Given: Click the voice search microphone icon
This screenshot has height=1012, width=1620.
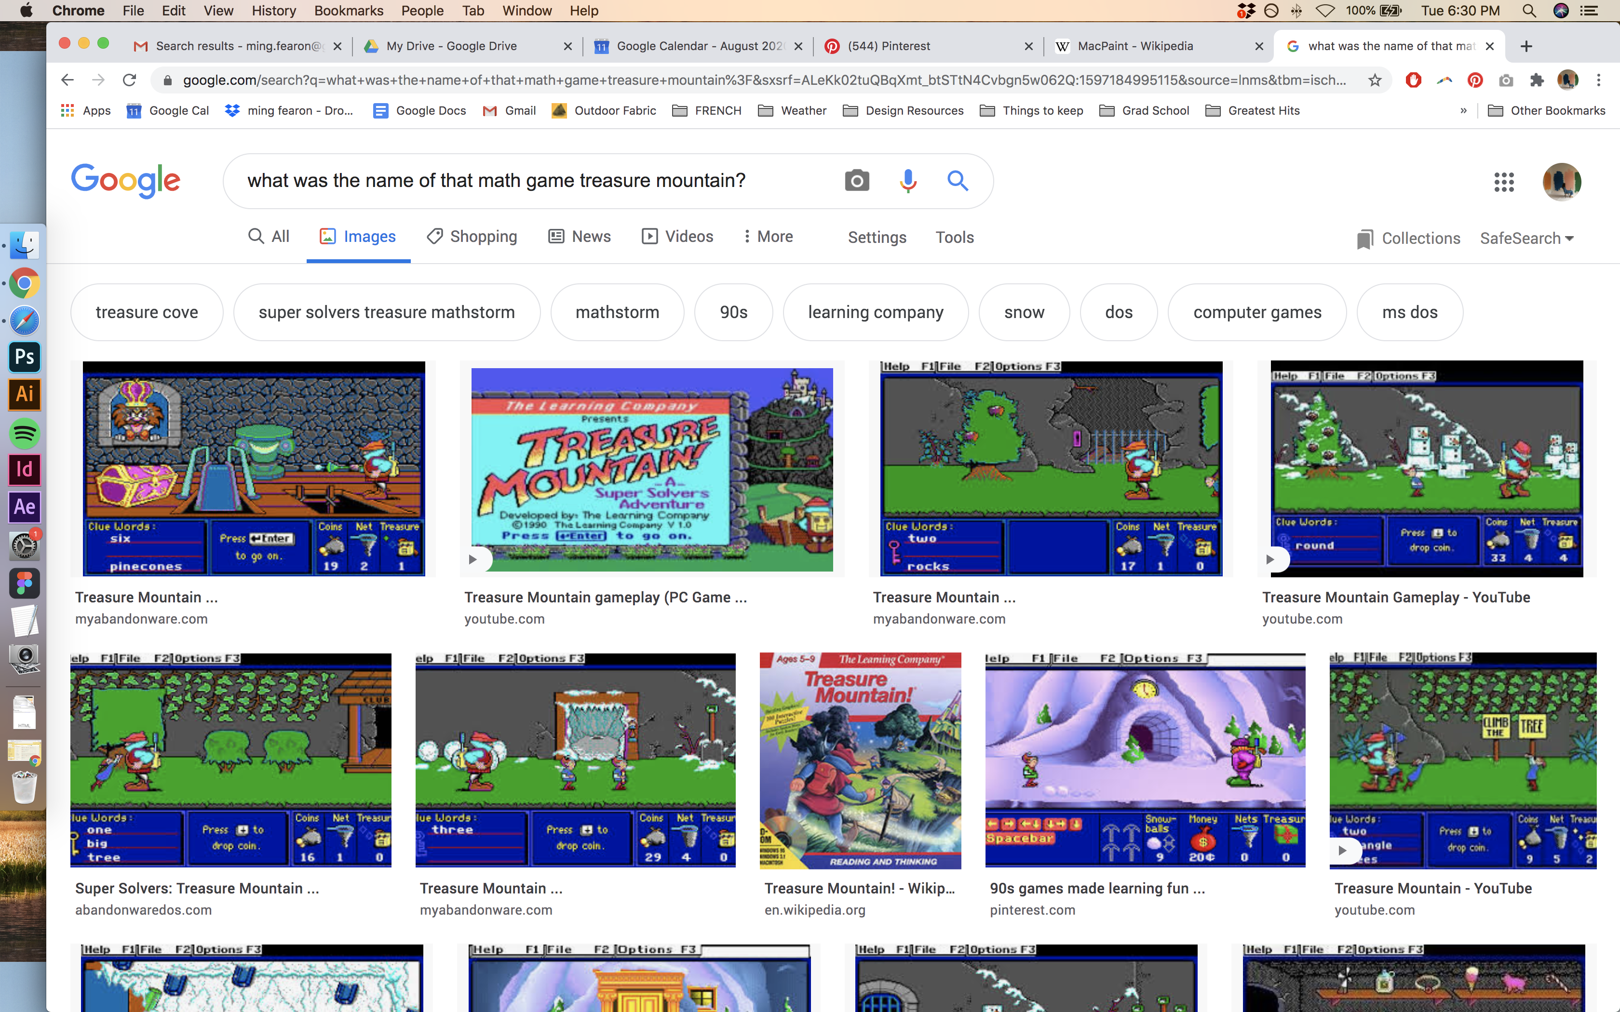Looking at the screenshot, I should point(908,180).
